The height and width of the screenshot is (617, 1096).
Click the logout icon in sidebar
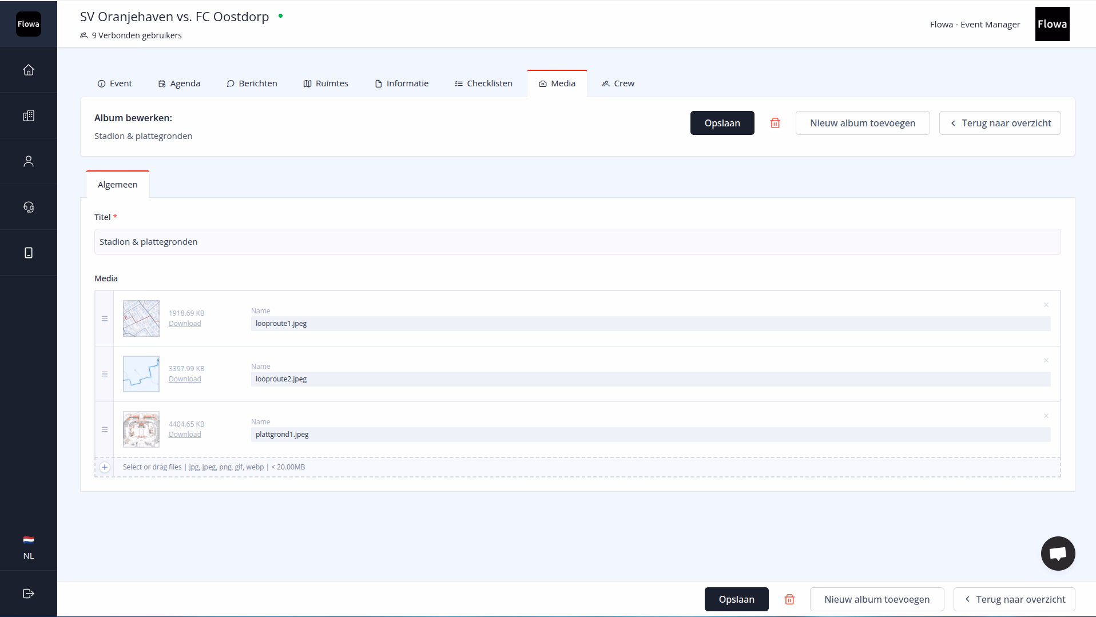pos(29,594)
